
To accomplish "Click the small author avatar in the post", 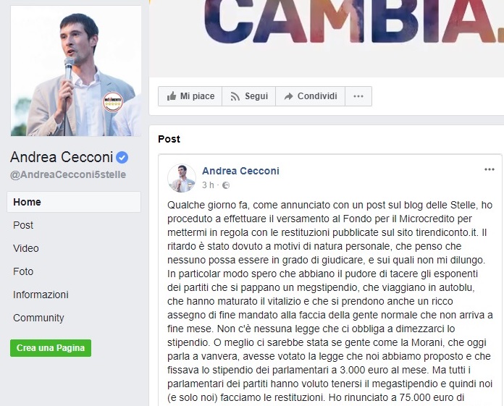I will (x=182, y=178).
